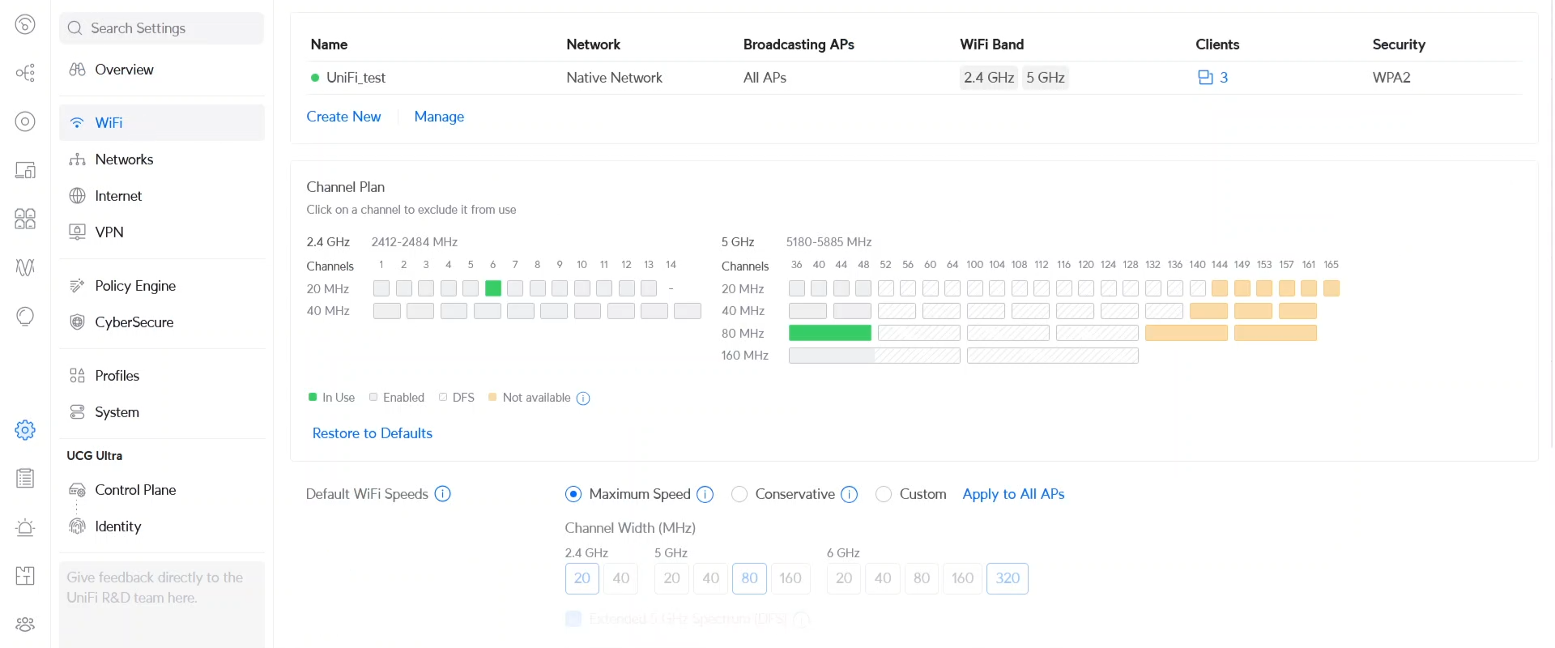Screen dimensions: 1555x648
Task: Select the Conservative radio button
Action: (739, 494)
